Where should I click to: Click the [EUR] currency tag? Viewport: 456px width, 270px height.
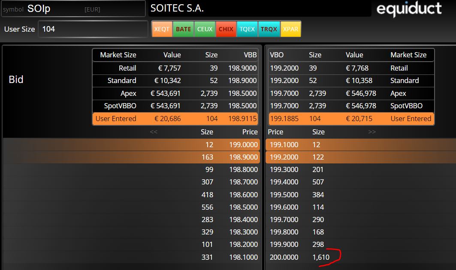[92, 9]
